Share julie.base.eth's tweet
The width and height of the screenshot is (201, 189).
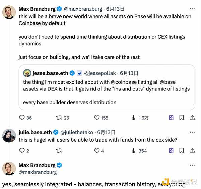tap(192, 151)
